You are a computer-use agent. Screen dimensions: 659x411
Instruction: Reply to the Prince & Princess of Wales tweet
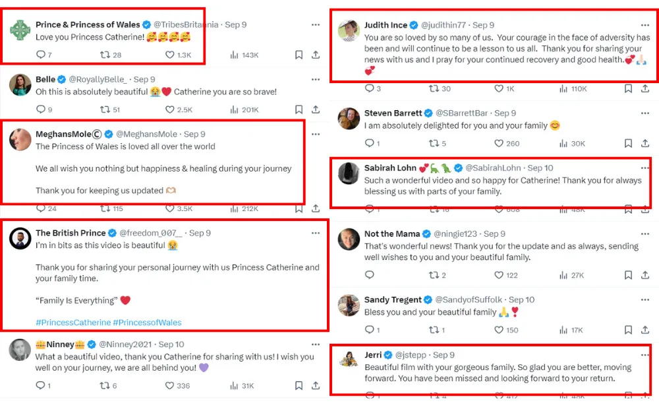[40, 55]
